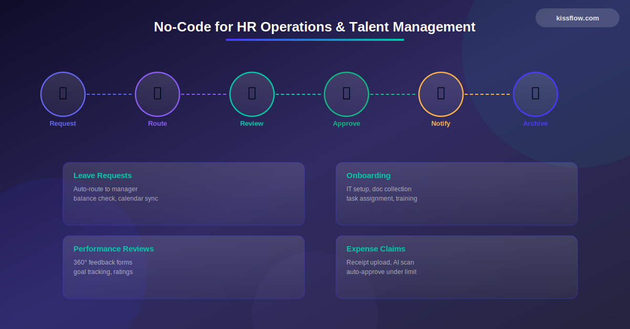
Task: Click the "Approve" label text
Action: (346, 124)
